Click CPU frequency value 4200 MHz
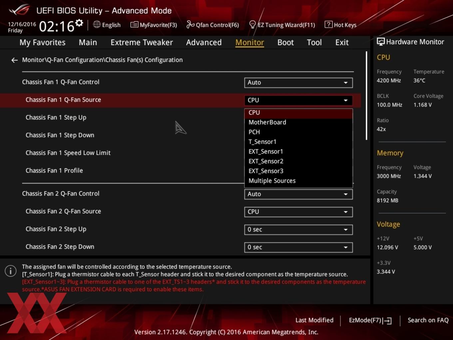Image resolution: width=453 pixels, height=340 pixels. (389, 80)
